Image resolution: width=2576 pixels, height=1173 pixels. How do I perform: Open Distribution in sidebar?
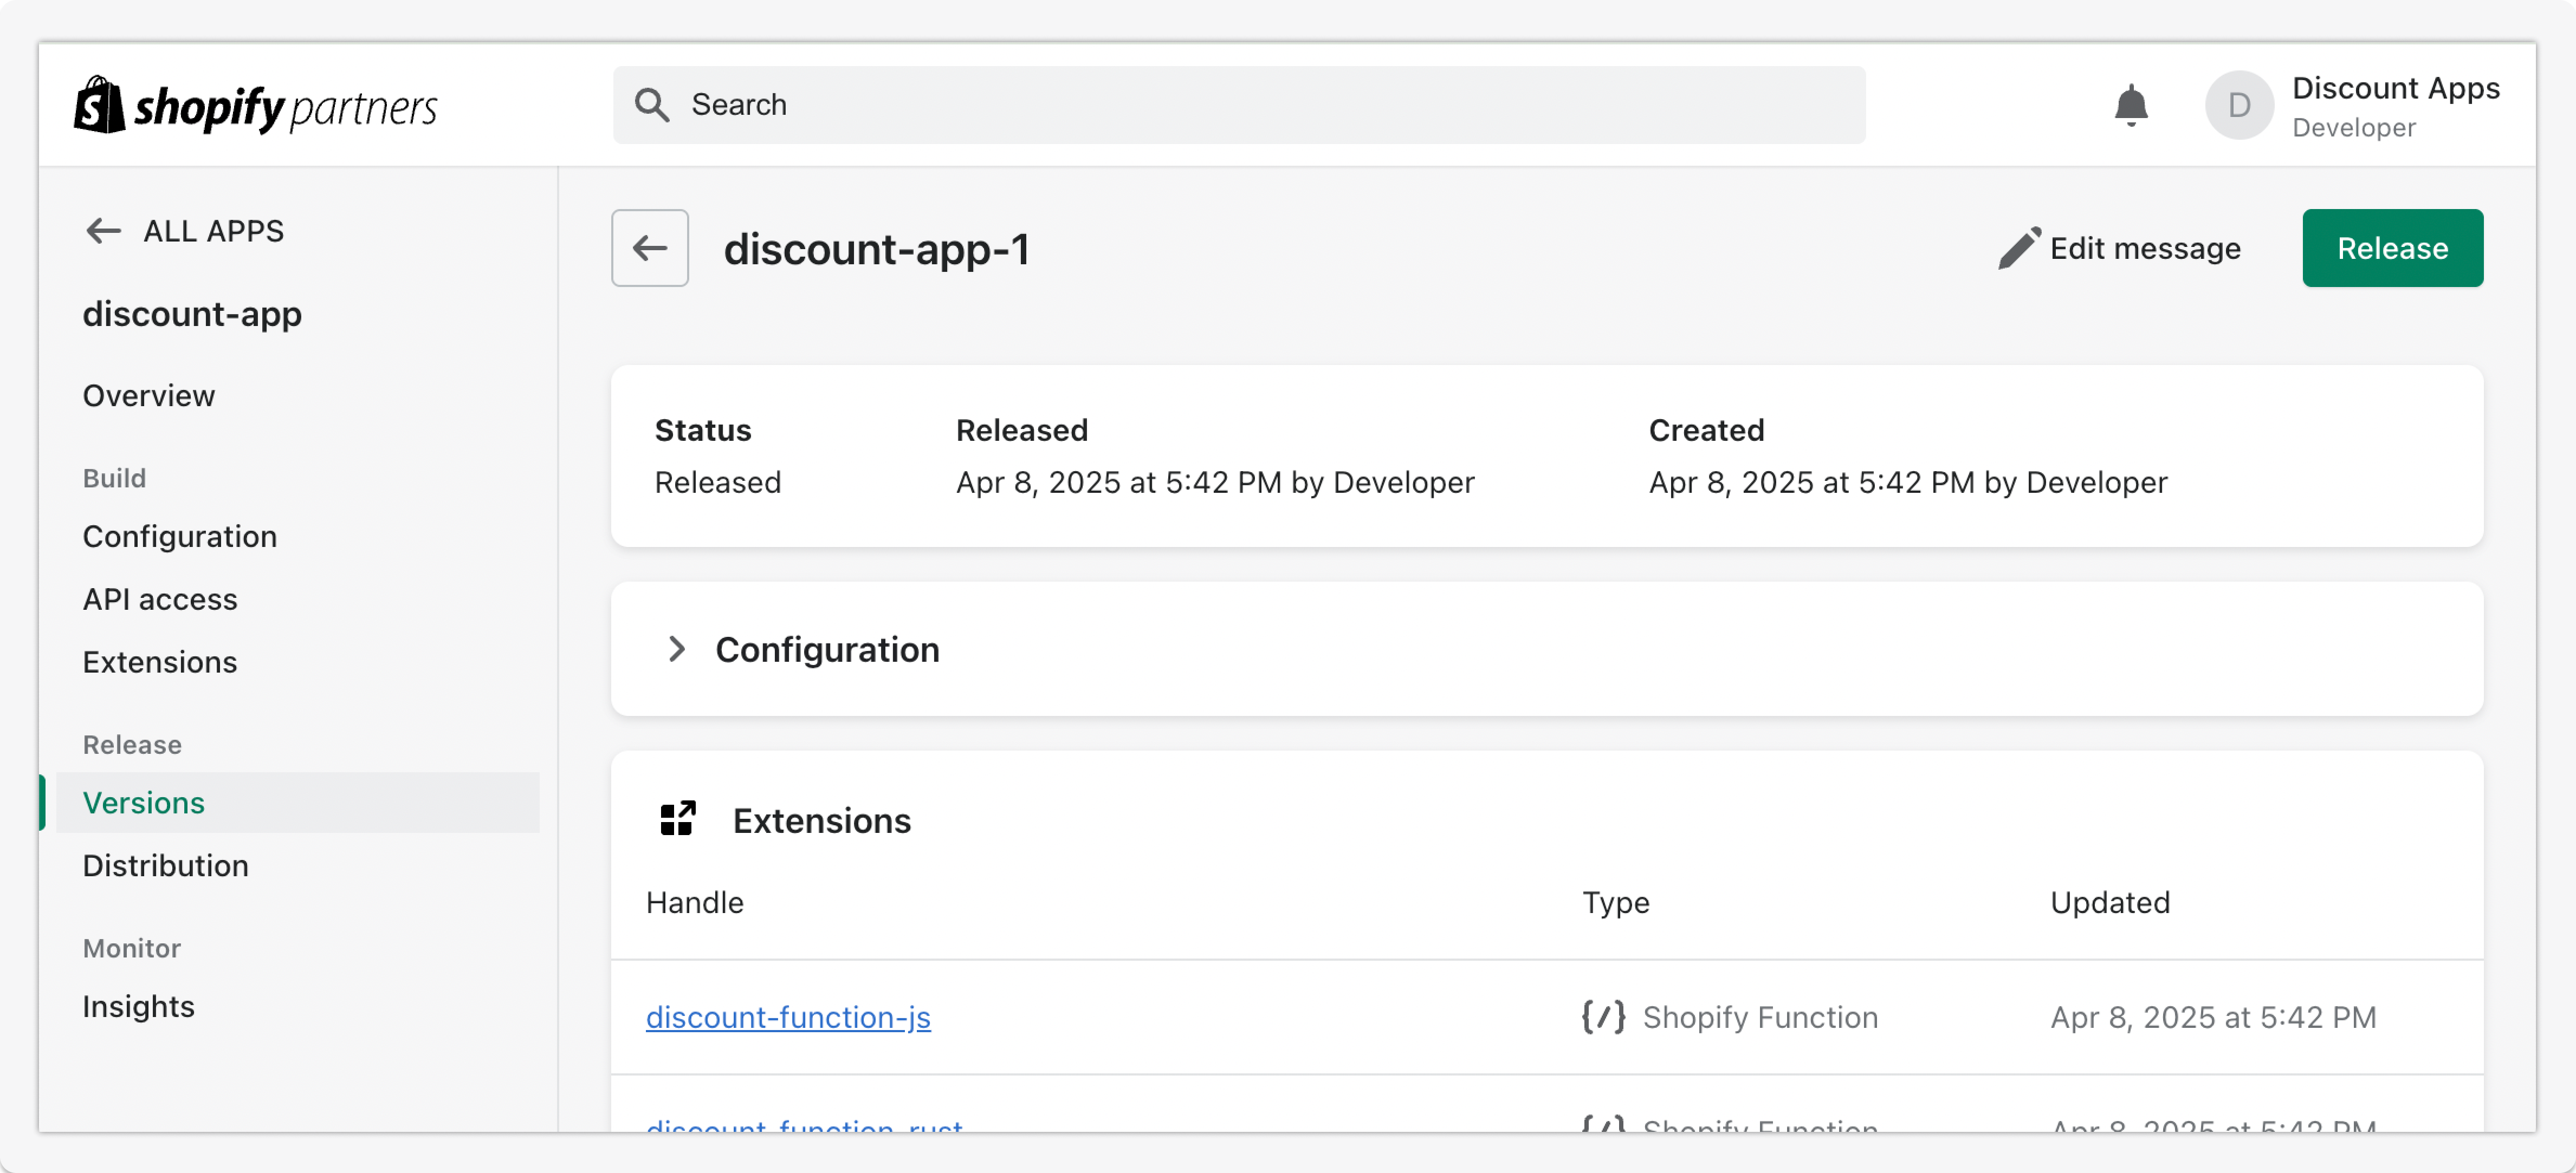click(x=166, y=865)
